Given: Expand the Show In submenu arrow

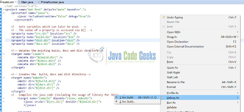Looking at the screenshot, I should tap(238, 37).
